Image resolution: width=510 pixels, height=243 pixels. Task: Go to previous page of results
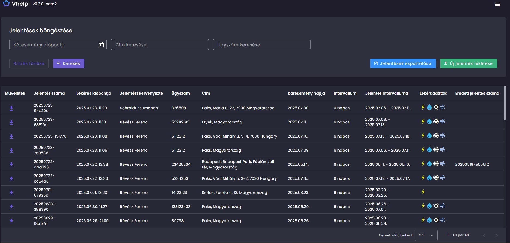pyautogui.click(x=484, y=235)
